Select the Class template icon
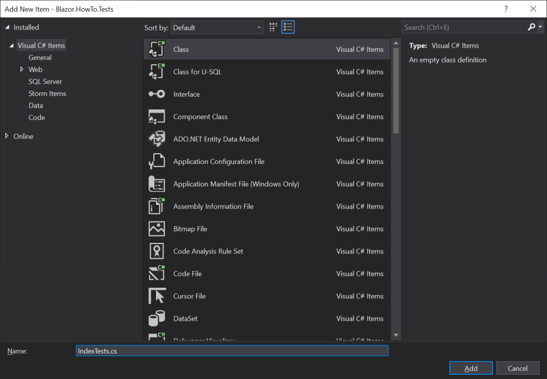The width and height of the screenshot is (547, 379). tap(157, 49)
